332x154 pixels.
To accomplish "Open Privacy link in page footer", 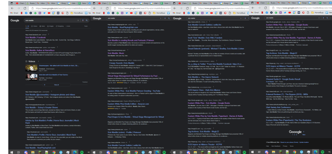I will (x=285, y=146).
